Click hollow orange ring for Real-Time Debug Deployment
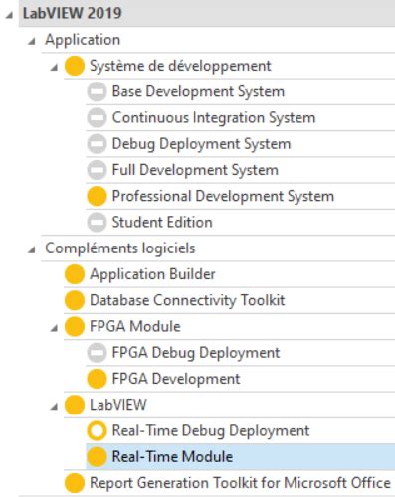 (x=97, y=430)
